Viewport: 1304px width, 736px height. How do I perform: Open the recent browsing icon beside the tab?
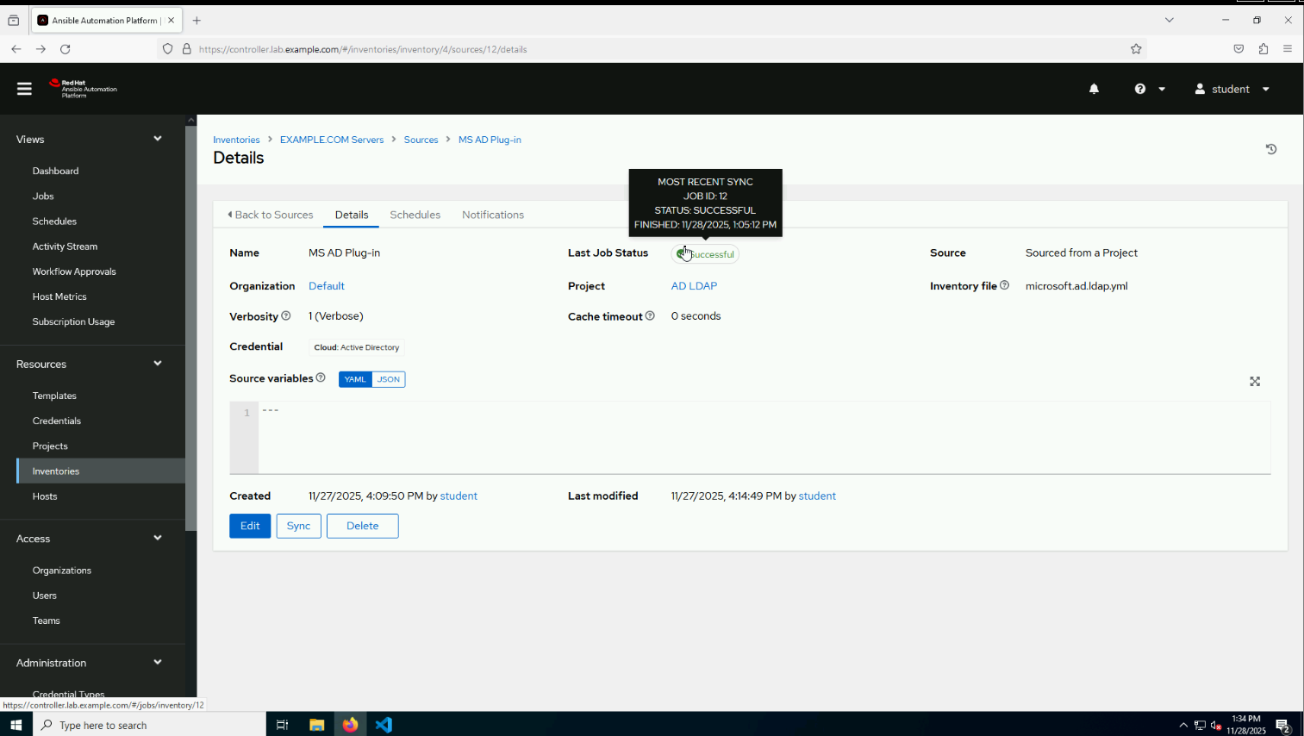click(14, 20)
